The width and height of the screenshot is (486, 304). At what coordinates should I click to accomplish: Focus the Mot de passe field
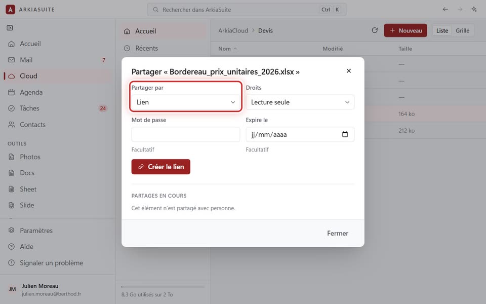point(186,134)
